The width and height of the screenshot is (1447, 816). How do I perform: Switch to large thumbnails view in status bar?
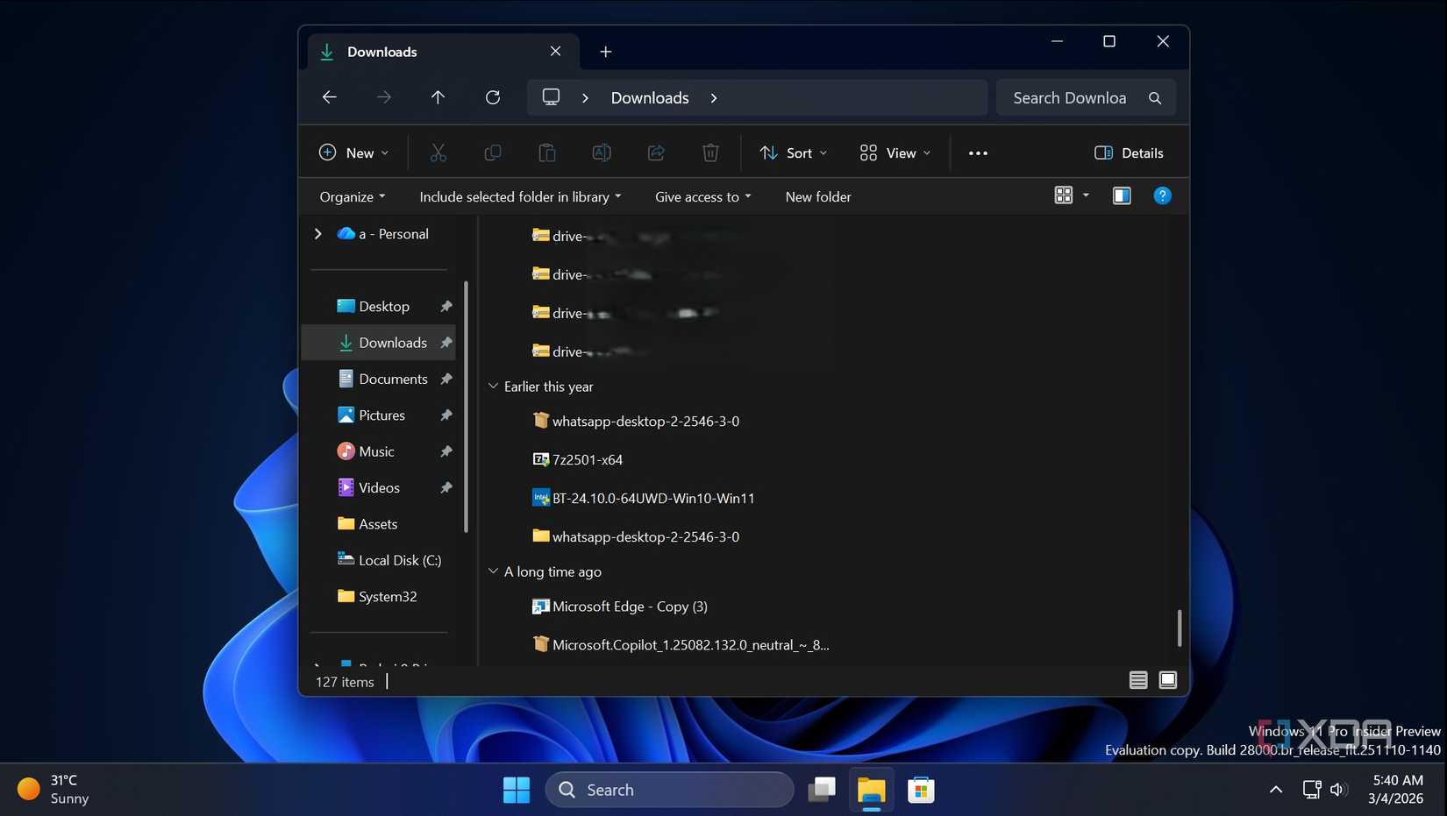1168,680
